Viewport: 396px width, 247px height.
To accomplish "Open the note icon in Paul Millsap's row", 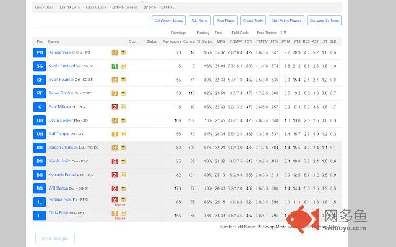I will pos(123,107).
